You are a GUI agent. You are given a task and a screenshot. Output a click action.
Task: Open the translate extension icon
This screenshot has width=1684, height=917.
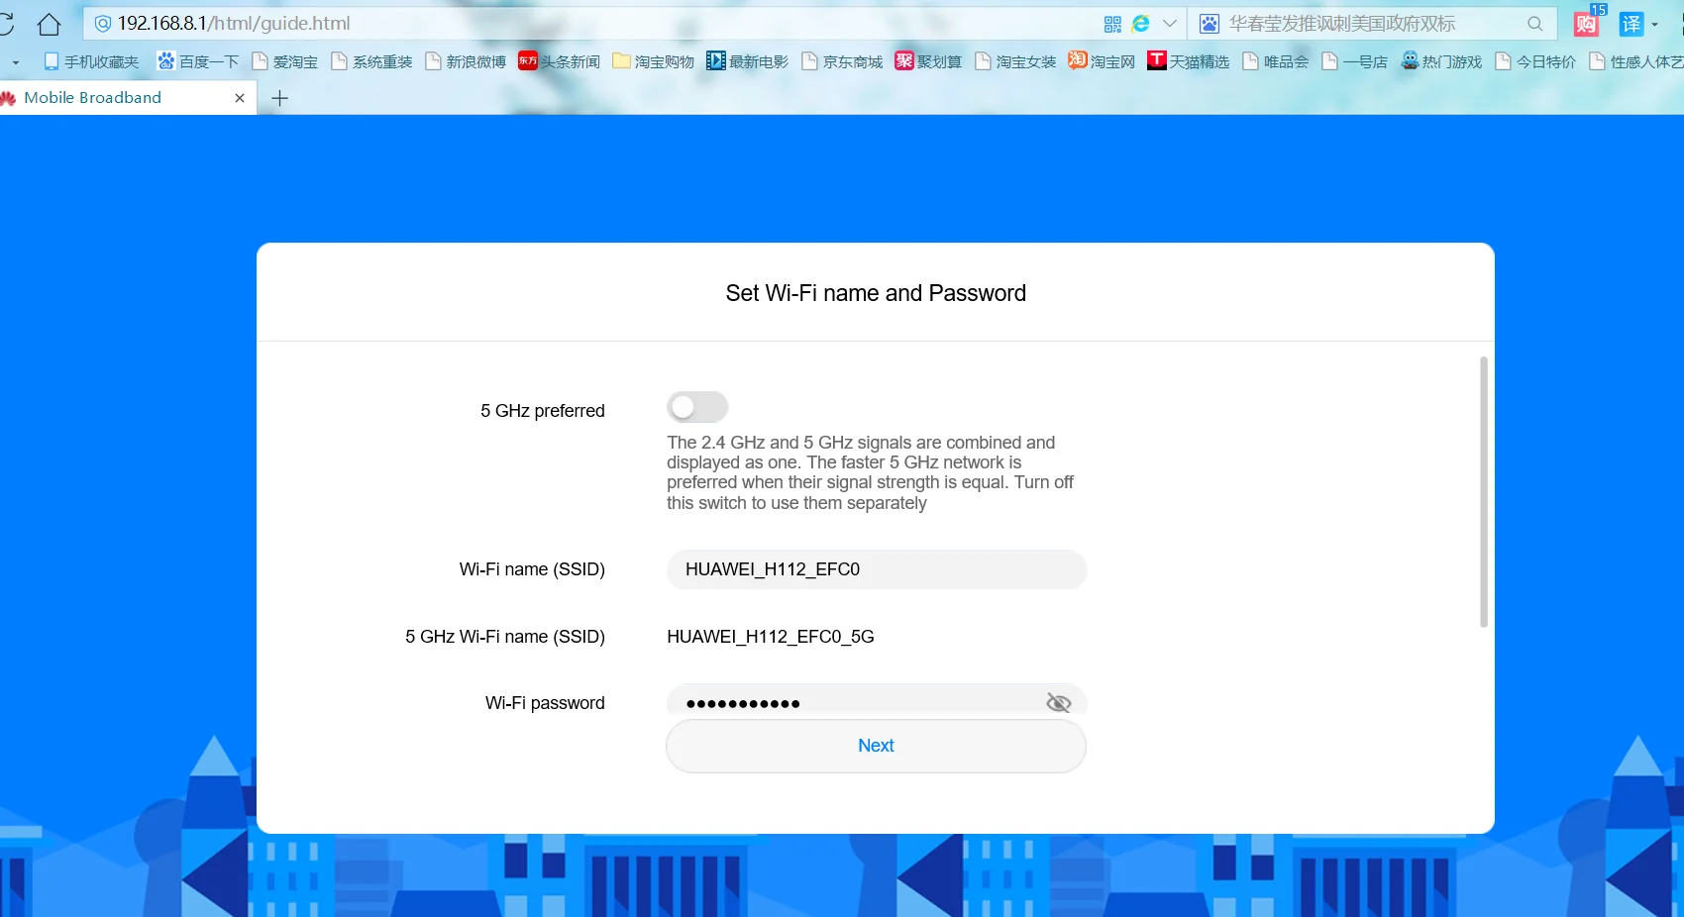pyautogui.click(x=1631, y=24)
